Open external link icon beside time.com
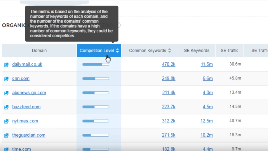This screenshot has width=268, height=151. coord(6,149)
